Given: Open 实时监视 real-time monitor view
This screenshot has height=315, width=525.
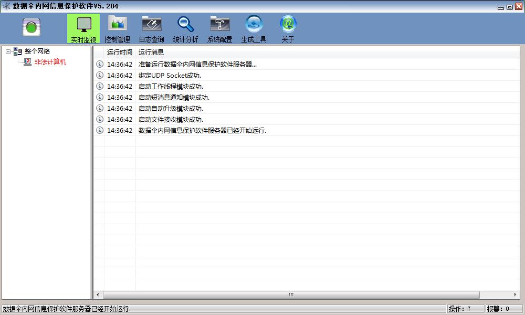Looking at the screenshot, I should coord(83,29).
